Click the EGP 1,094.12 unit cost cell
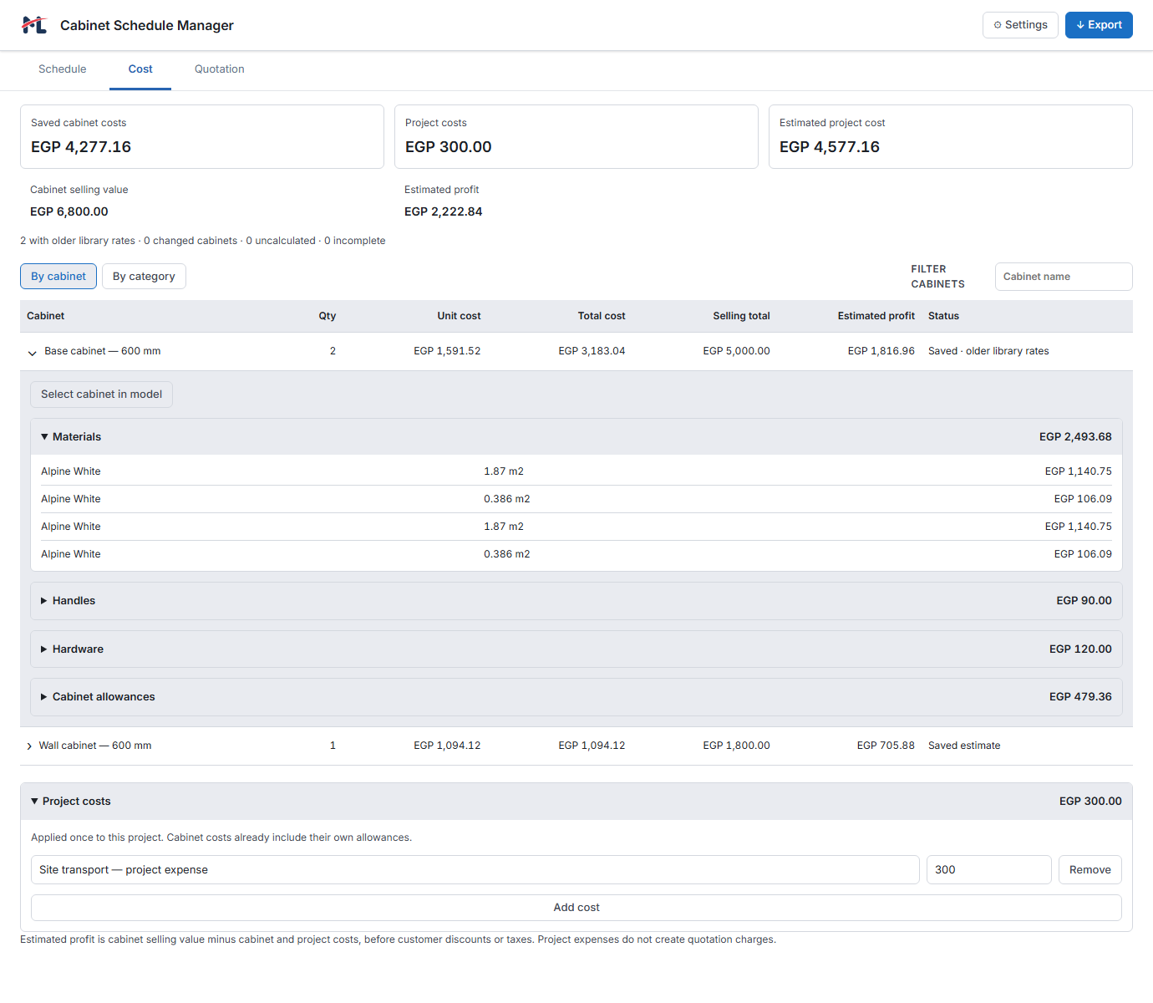Viewport: 1153px width, 1003px height. point(447,746)
